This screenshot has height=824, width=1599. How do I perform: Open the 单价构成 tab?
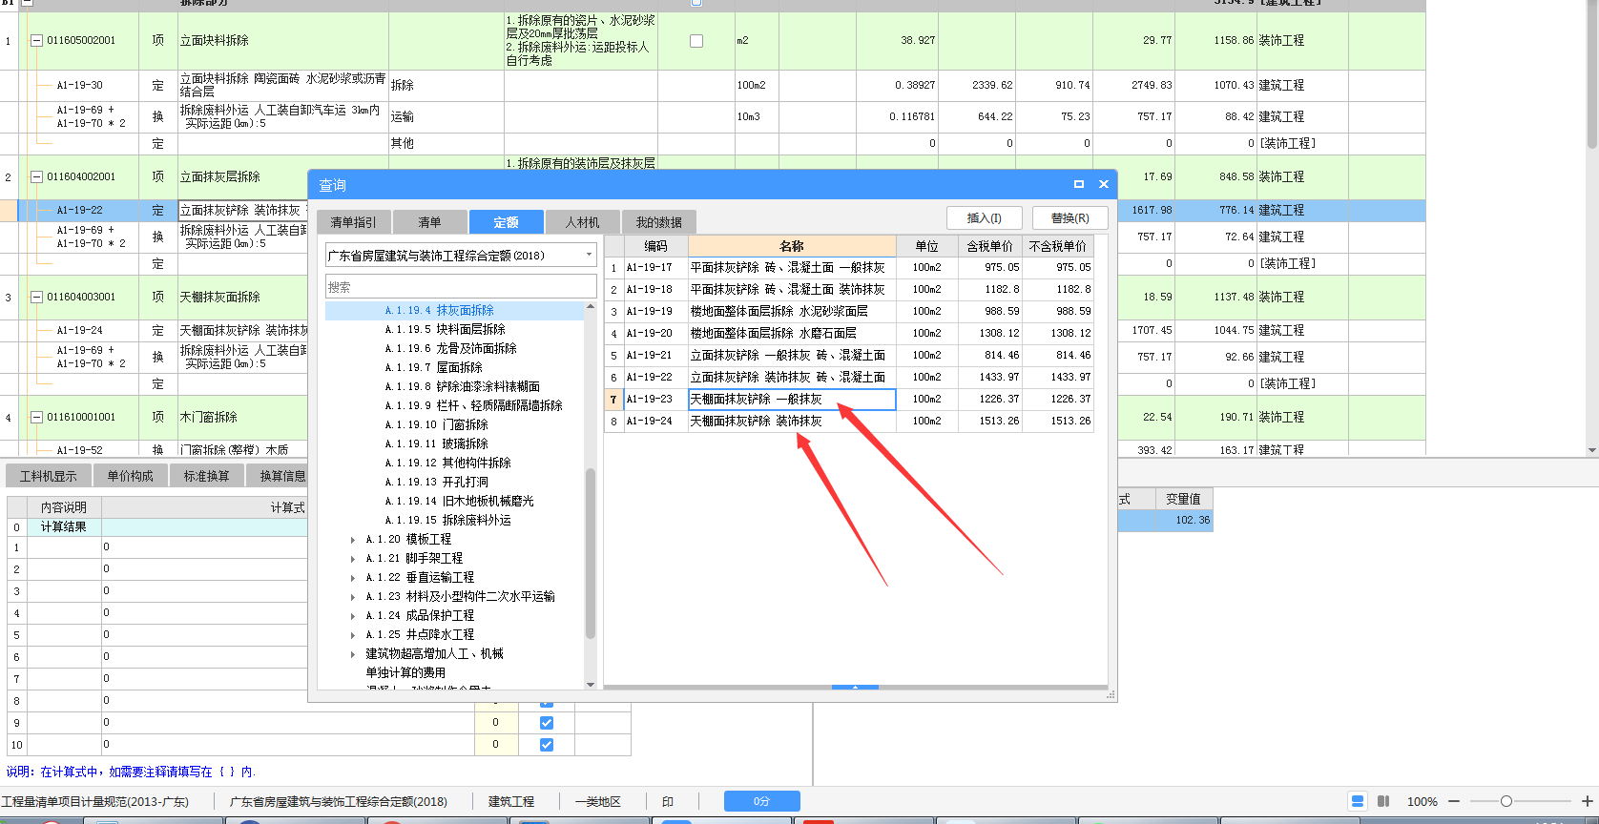130,475
